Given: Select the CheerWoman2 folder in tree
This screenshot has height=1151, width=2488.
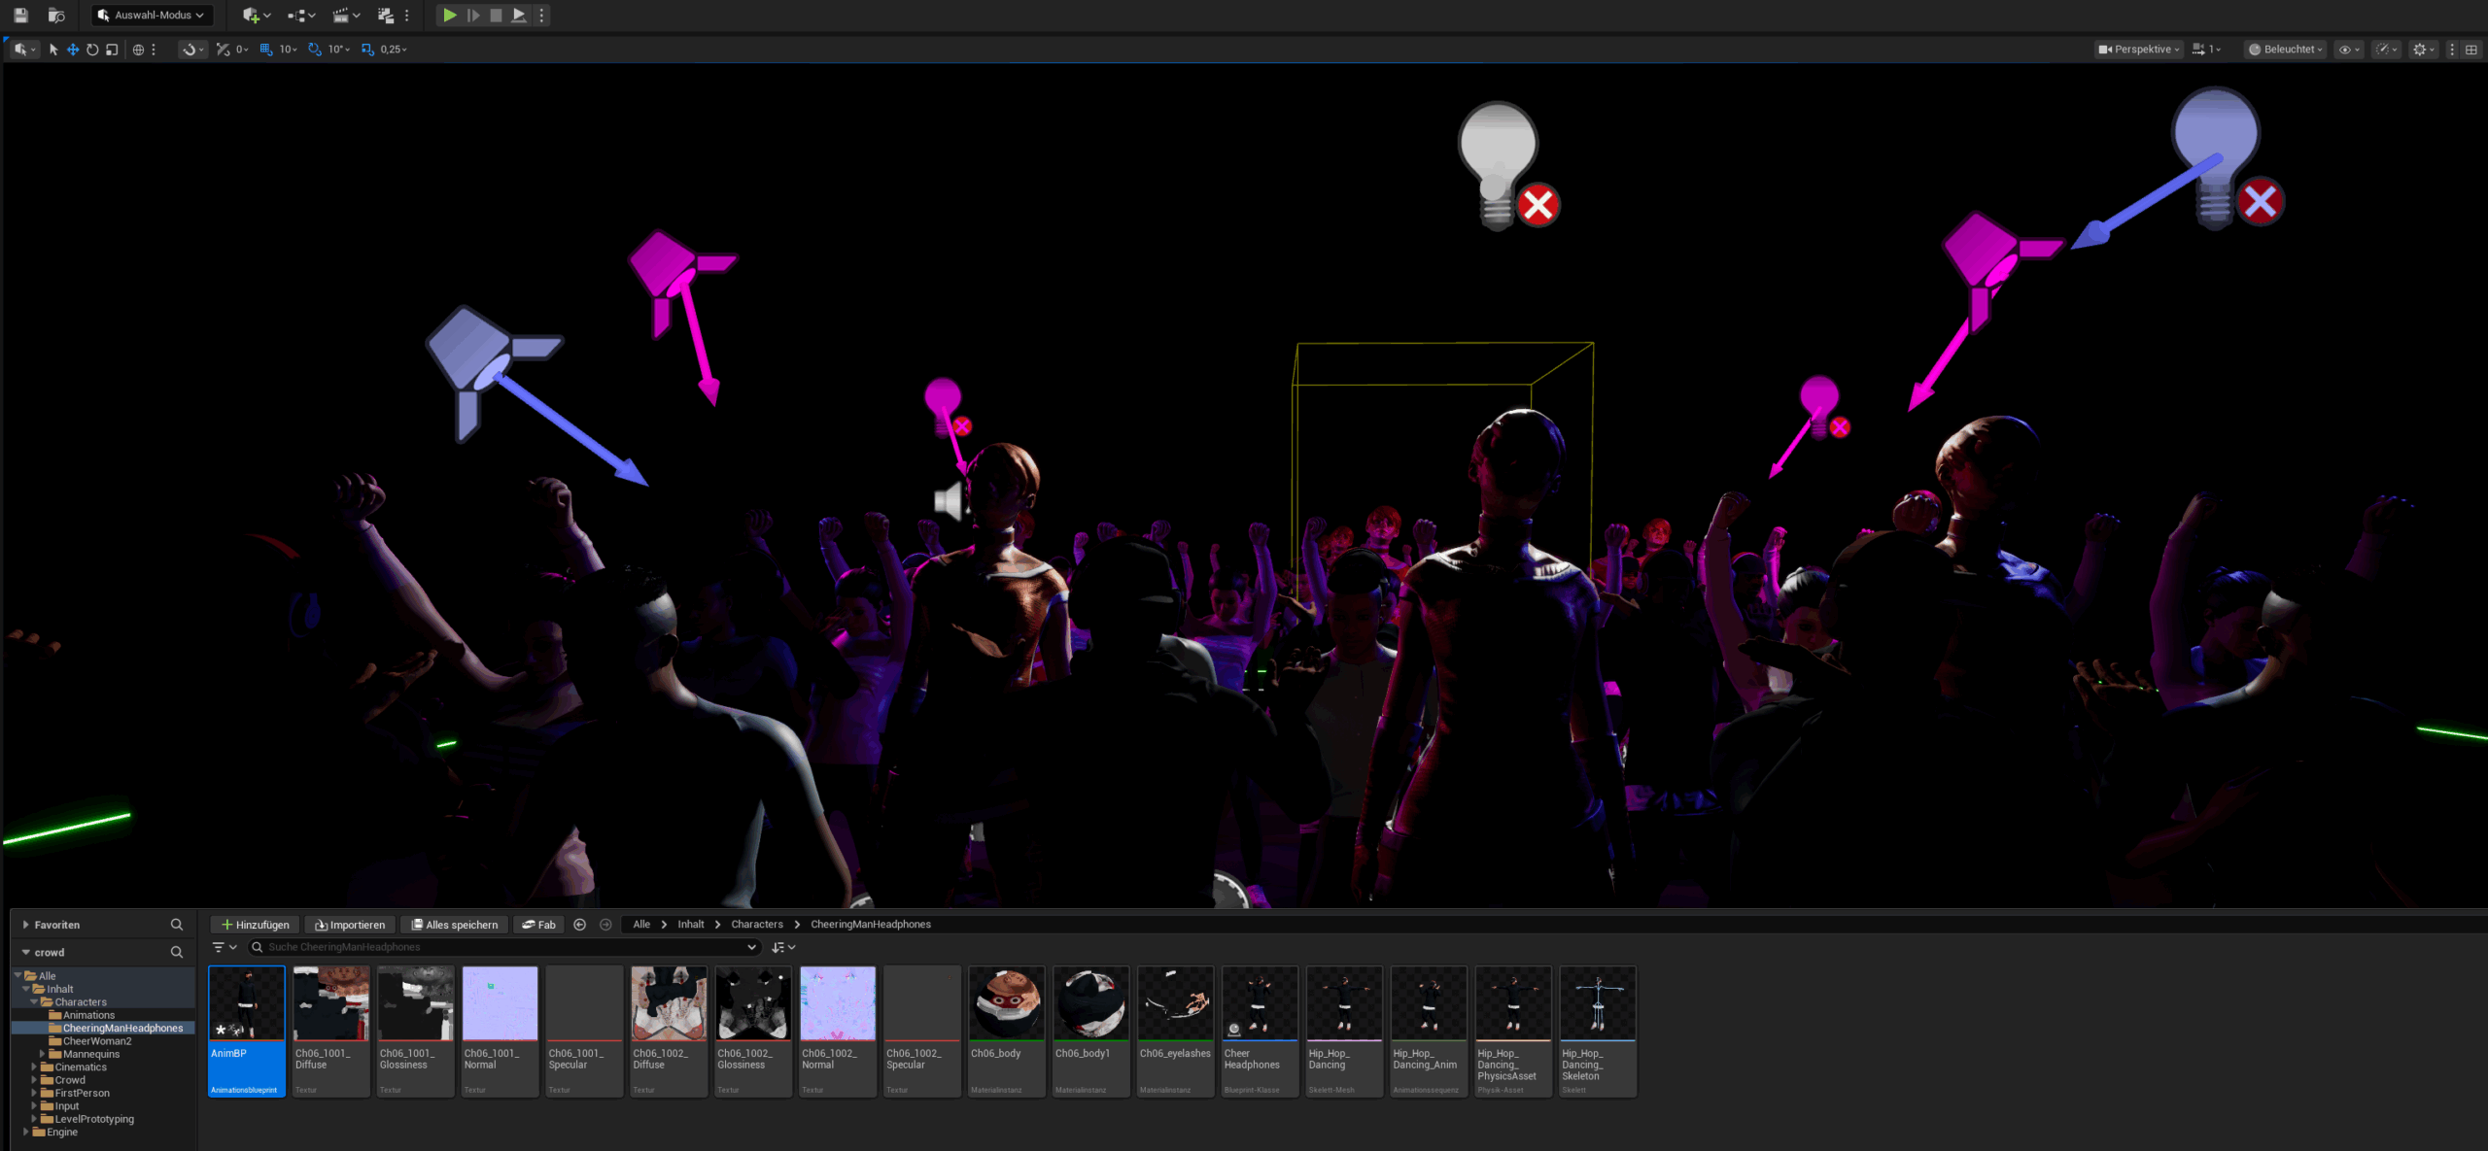Looking at the screenshot, I should 96,1041.
